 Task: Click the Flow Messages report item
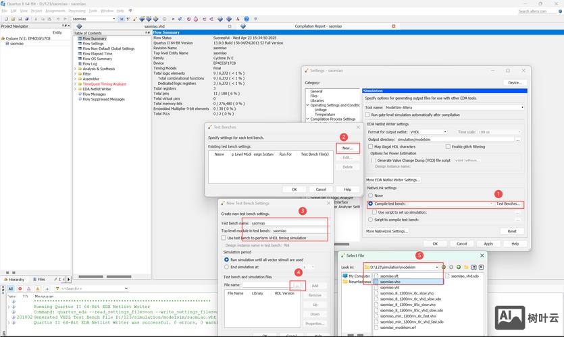coord(94,94)
